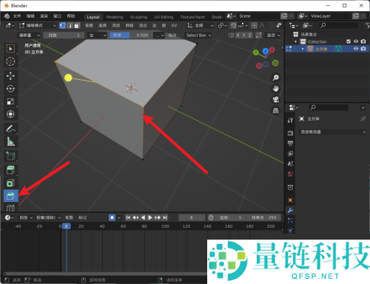370x284 pixels.
Task: Toggle camera view icon in viewport
Action: (x=275, y=99)
